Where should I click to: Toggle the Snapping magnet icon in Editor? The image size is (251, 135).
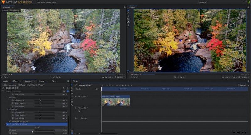click(x=72, y=133)
